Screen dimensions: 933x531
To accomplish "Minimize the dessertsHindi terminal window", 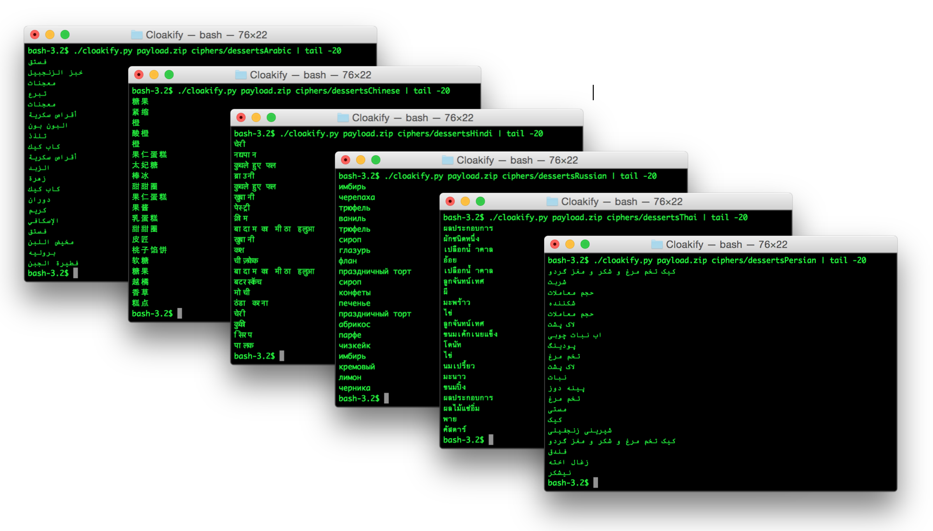I will point(256,118).
